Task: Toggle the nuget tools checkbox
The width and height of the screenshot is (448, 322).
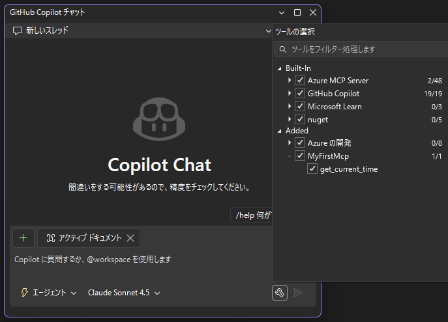Action: [x=300, y=119]
